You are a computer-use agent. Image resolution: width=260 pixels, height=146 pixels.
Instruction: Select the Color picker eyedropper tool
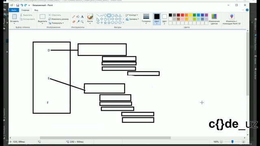78,21
